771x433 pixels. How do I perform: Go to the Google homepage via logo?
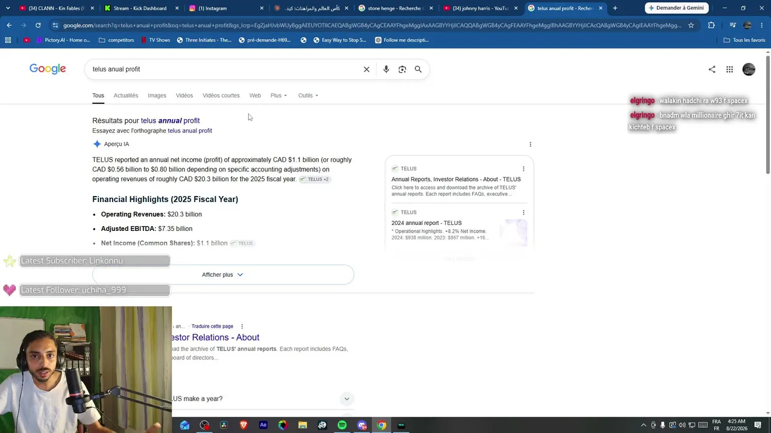tap(48, 69)
